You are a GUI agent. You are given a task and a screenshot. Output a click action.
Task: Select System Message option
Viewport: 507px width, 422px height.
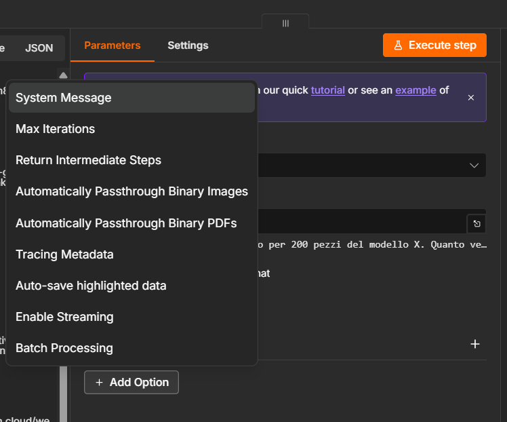click(131, 98)
